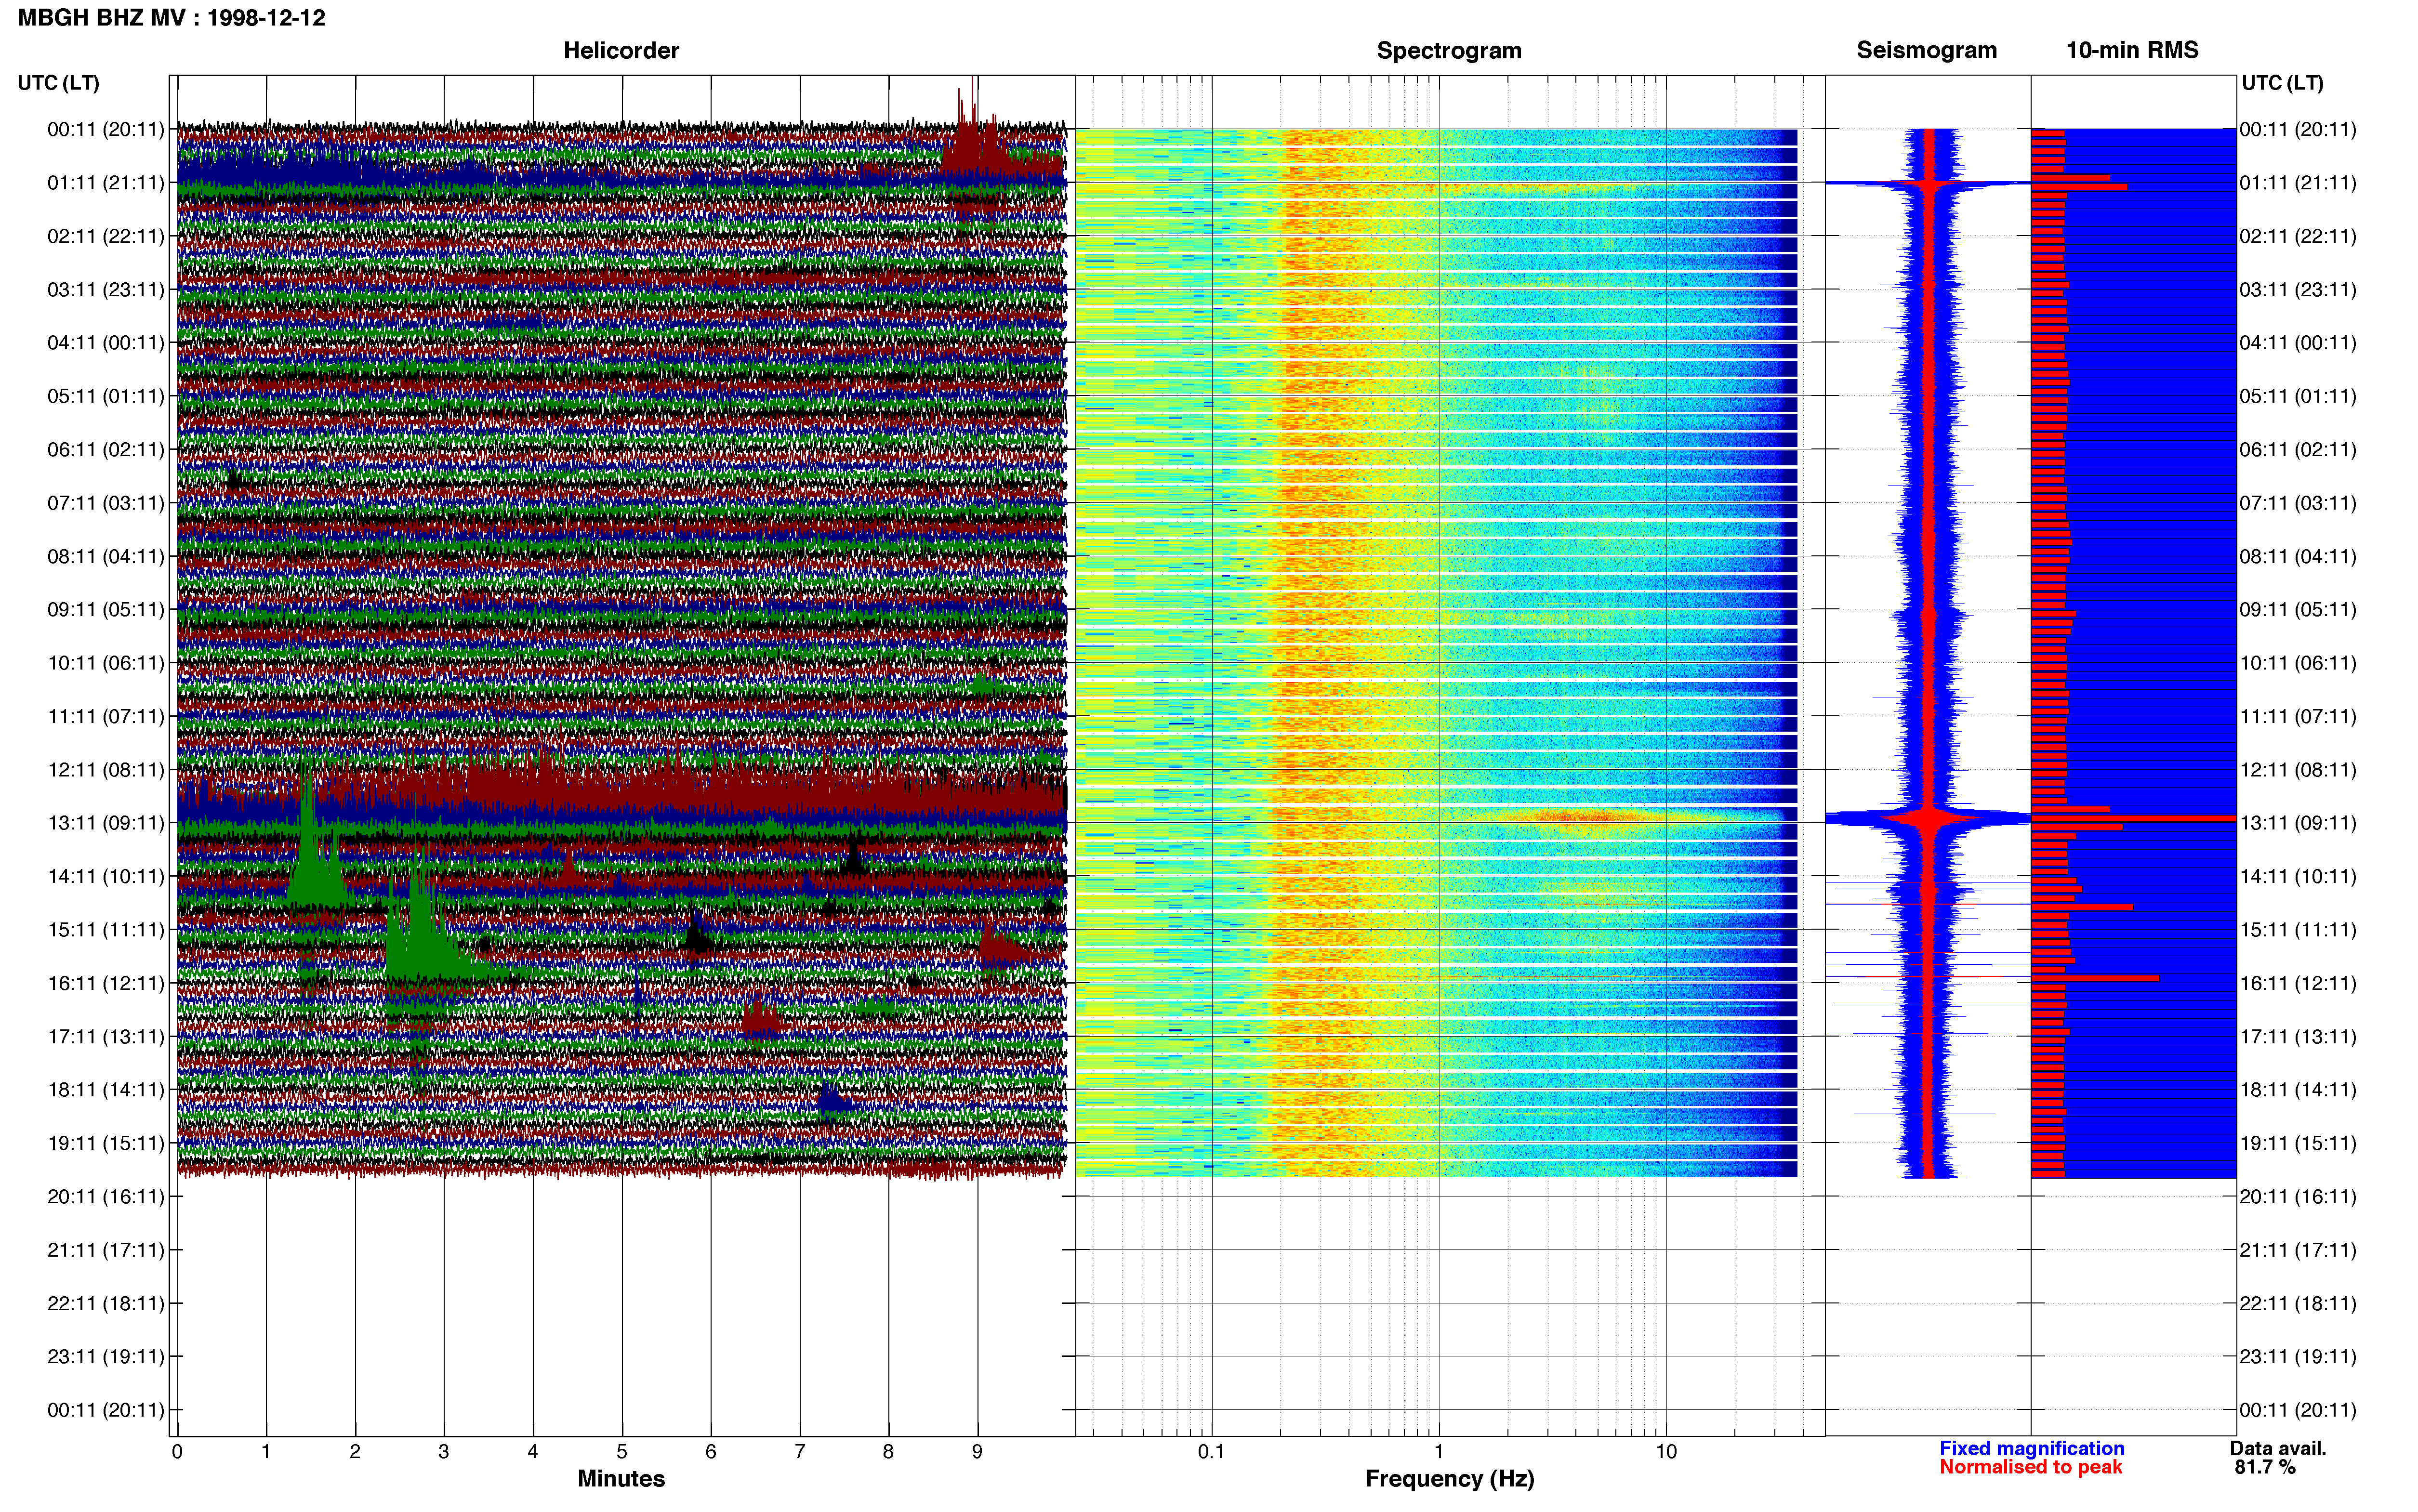
Task: Click the 'Normalised to peak' legend text
Action: click(2030, 1467)
